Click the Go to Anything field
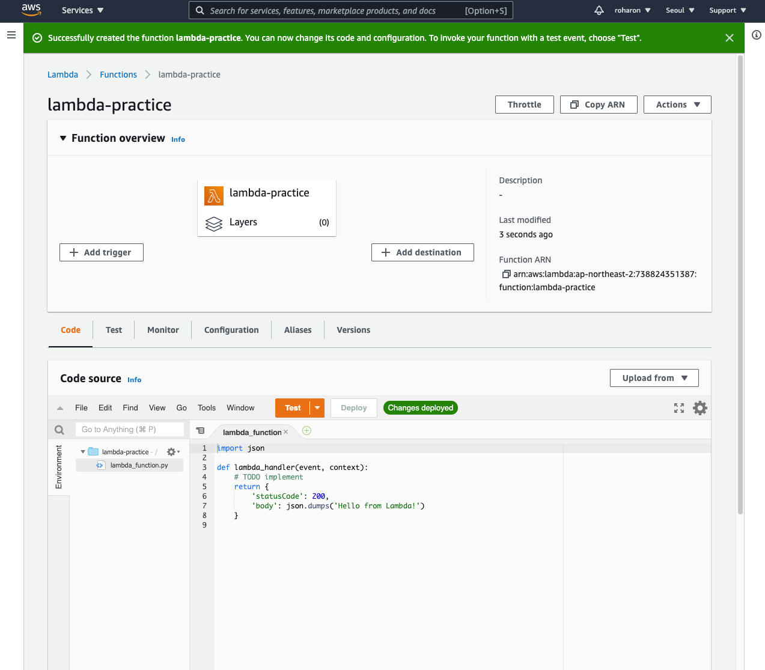This screenshot has width=765, height=670. (130, 430)
